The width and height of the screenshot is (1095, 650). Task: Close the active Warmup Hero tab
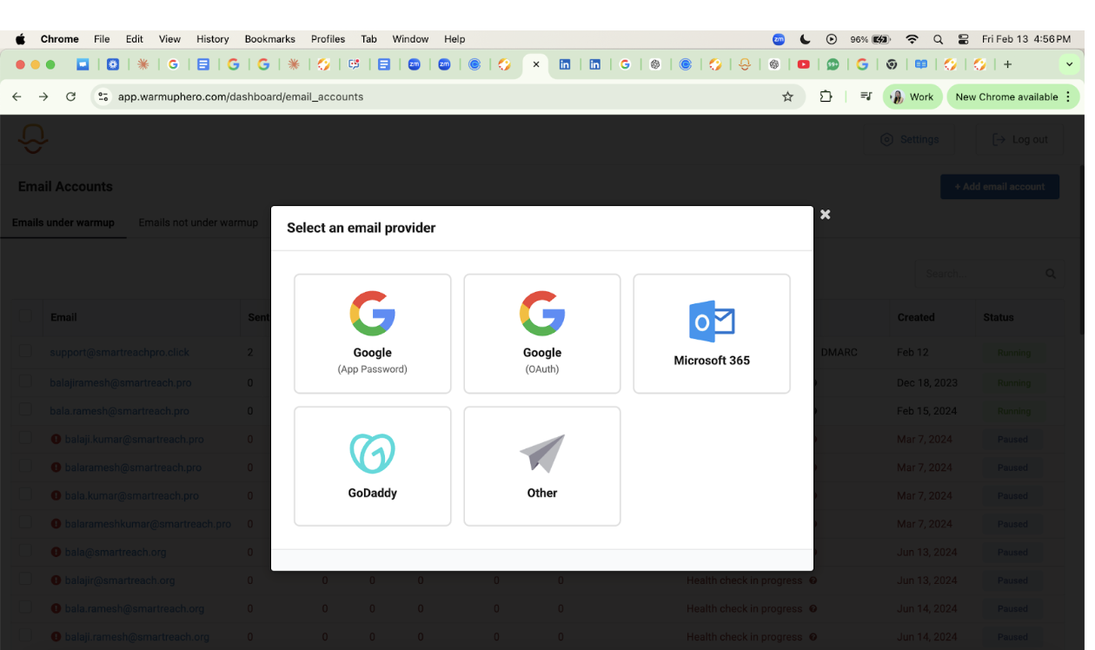point(536,64)
